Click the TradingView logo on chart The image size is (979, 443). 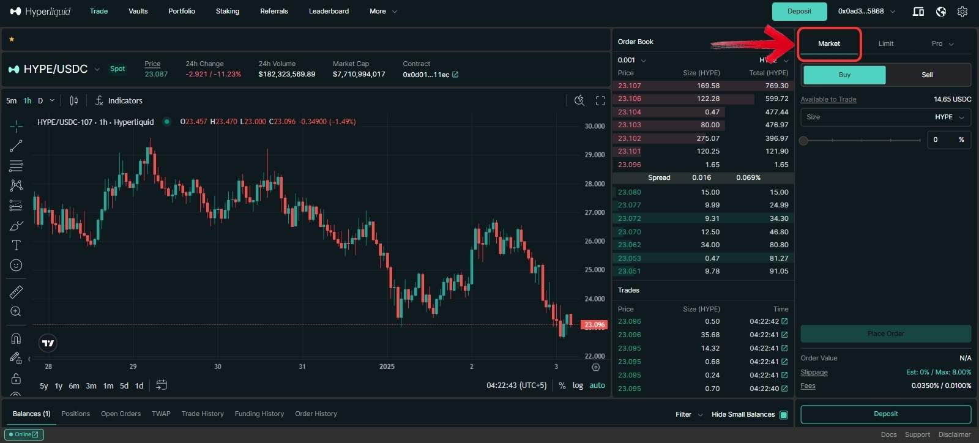[x=48, y=343]
